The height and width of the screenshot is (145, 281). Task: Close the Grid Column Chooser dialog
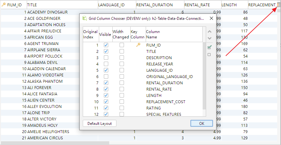coord(211,19)
